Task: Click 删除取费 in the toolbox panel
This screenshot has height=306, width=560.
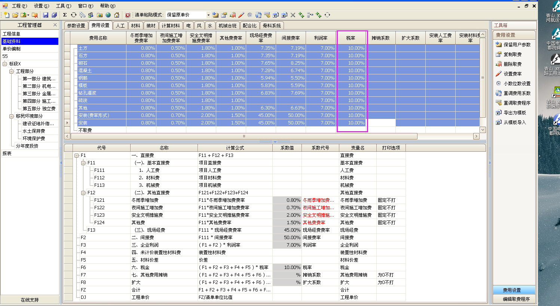Action: point(512,64)
